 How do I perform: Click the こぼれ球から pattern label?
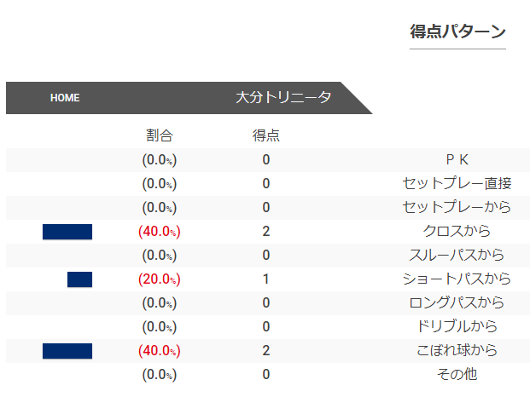pyautogui.click(x=457, y=350)
